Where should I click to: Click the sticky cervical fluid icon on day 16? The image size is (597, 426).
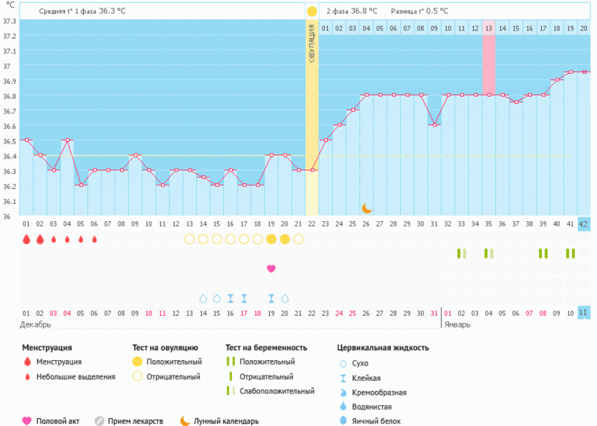pyautogui.click(x=230, y=298)
